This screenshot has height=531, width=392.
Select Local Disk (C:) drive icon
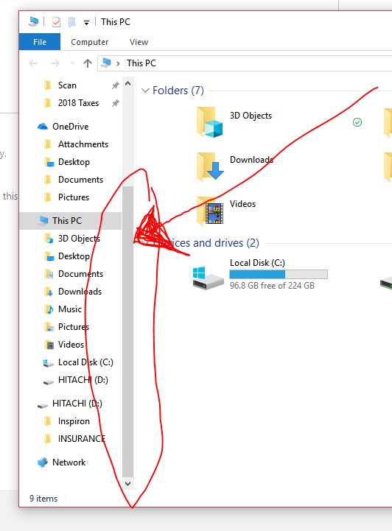click(208, 278)
